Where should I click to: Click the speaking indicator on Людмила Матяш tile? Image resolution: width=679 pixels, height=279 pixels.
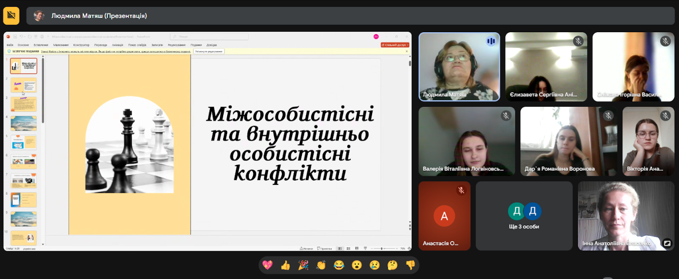click(491, 41)
